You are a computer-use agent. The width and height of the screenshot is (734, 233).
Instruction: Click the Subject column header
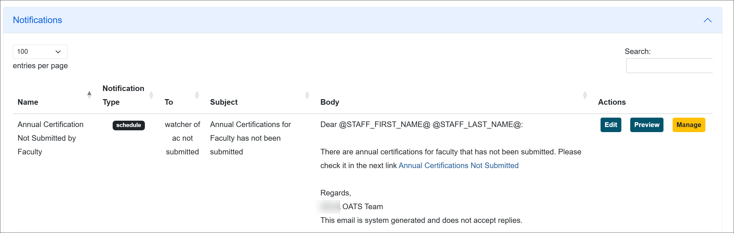pos(224,102)
